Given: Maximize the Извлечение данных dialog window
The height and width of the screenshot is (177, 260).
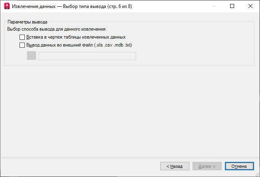Looking at the screenshot, I should 232,6.
